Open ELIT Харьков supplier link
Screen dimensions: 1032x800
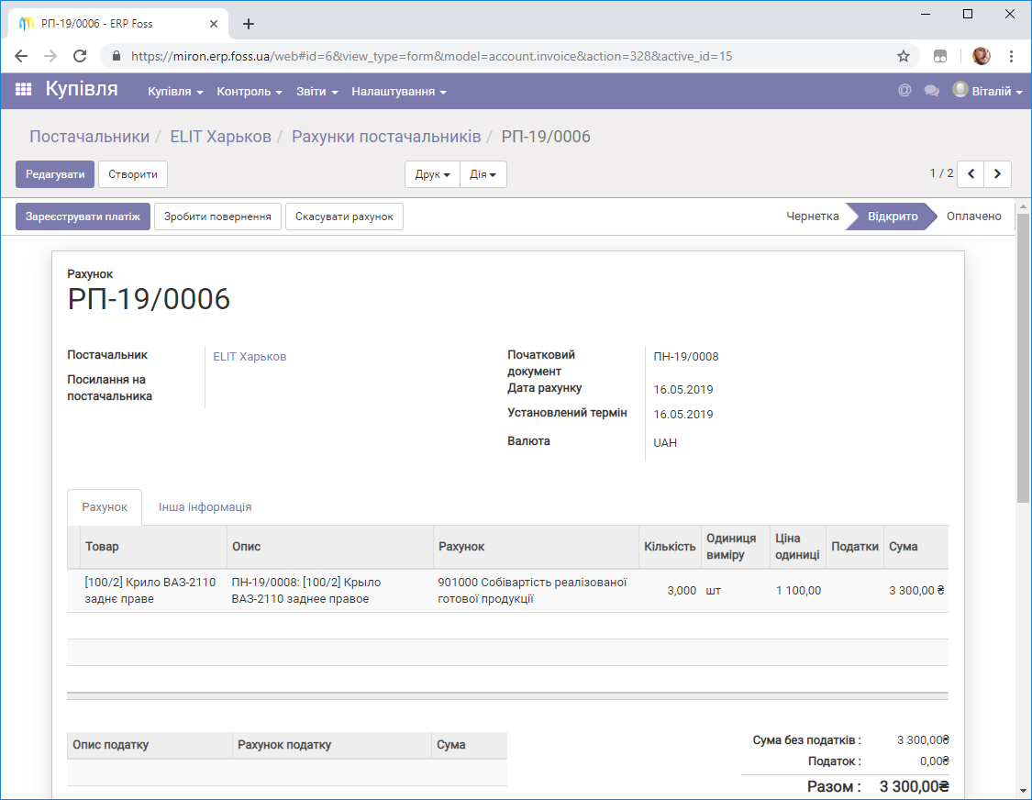point(250,357)
